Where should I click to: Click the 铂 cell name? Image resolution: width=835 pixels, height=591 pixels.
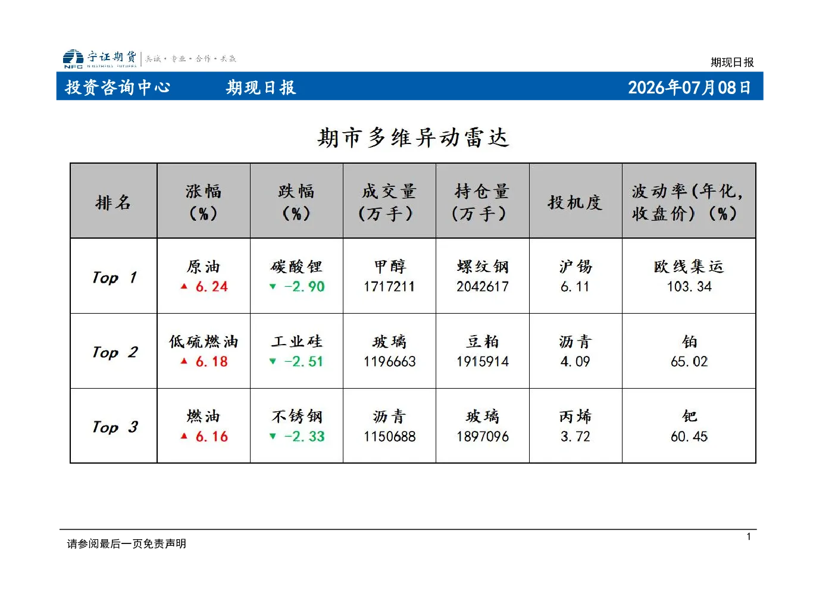click(689, 341)
